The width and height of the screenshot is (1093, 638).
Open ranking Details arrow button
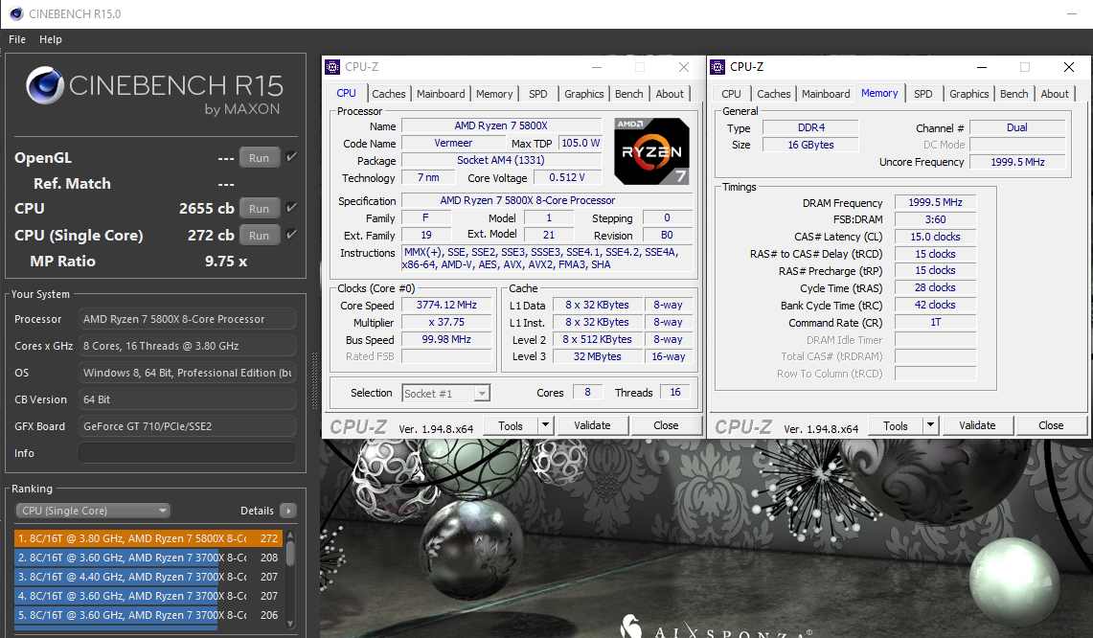point(288,511)
